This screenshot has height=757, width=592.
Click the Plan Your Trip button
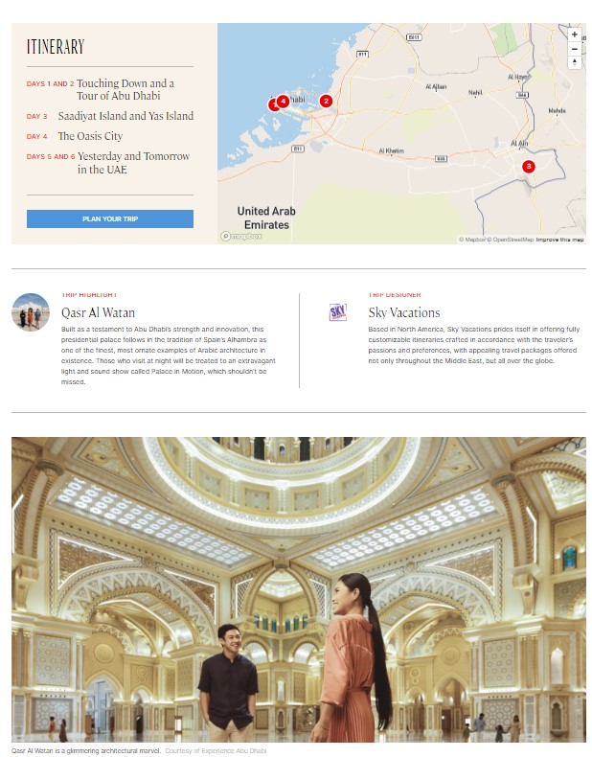point(110,218)
